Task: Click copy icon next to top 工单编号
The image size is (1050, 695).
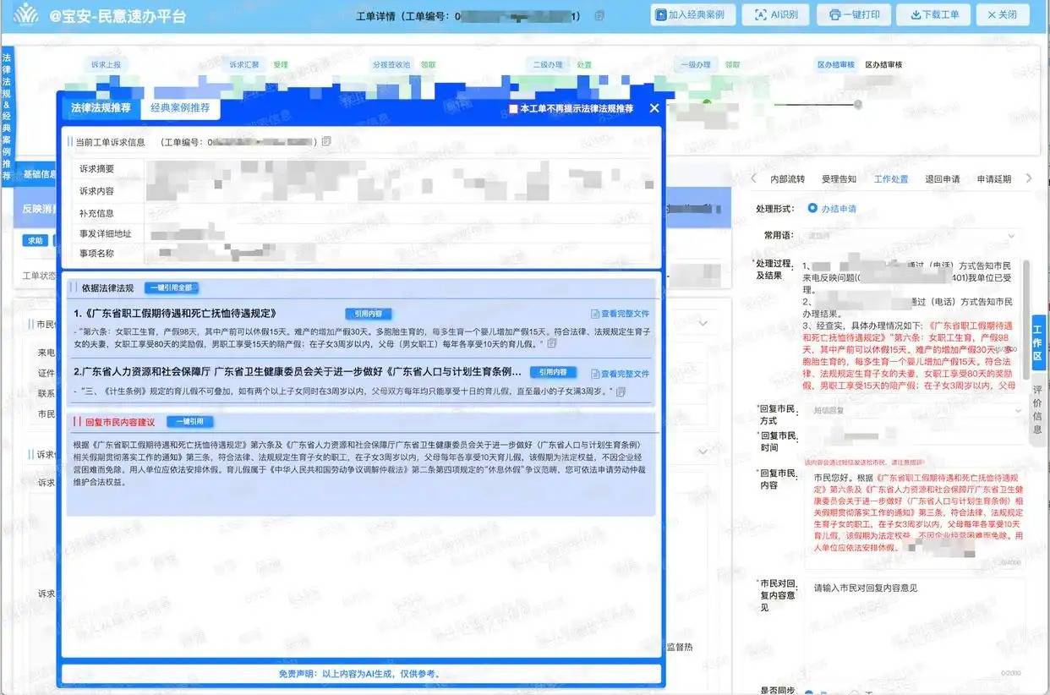Action: click(x=599, y=15)
